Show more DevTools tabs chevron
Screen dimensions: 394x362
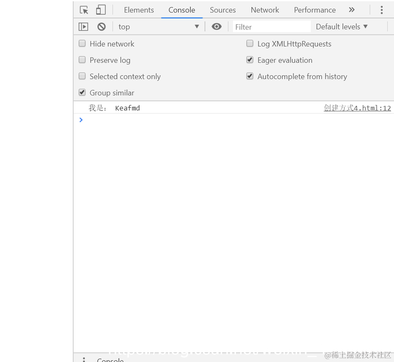click(352, 10)
